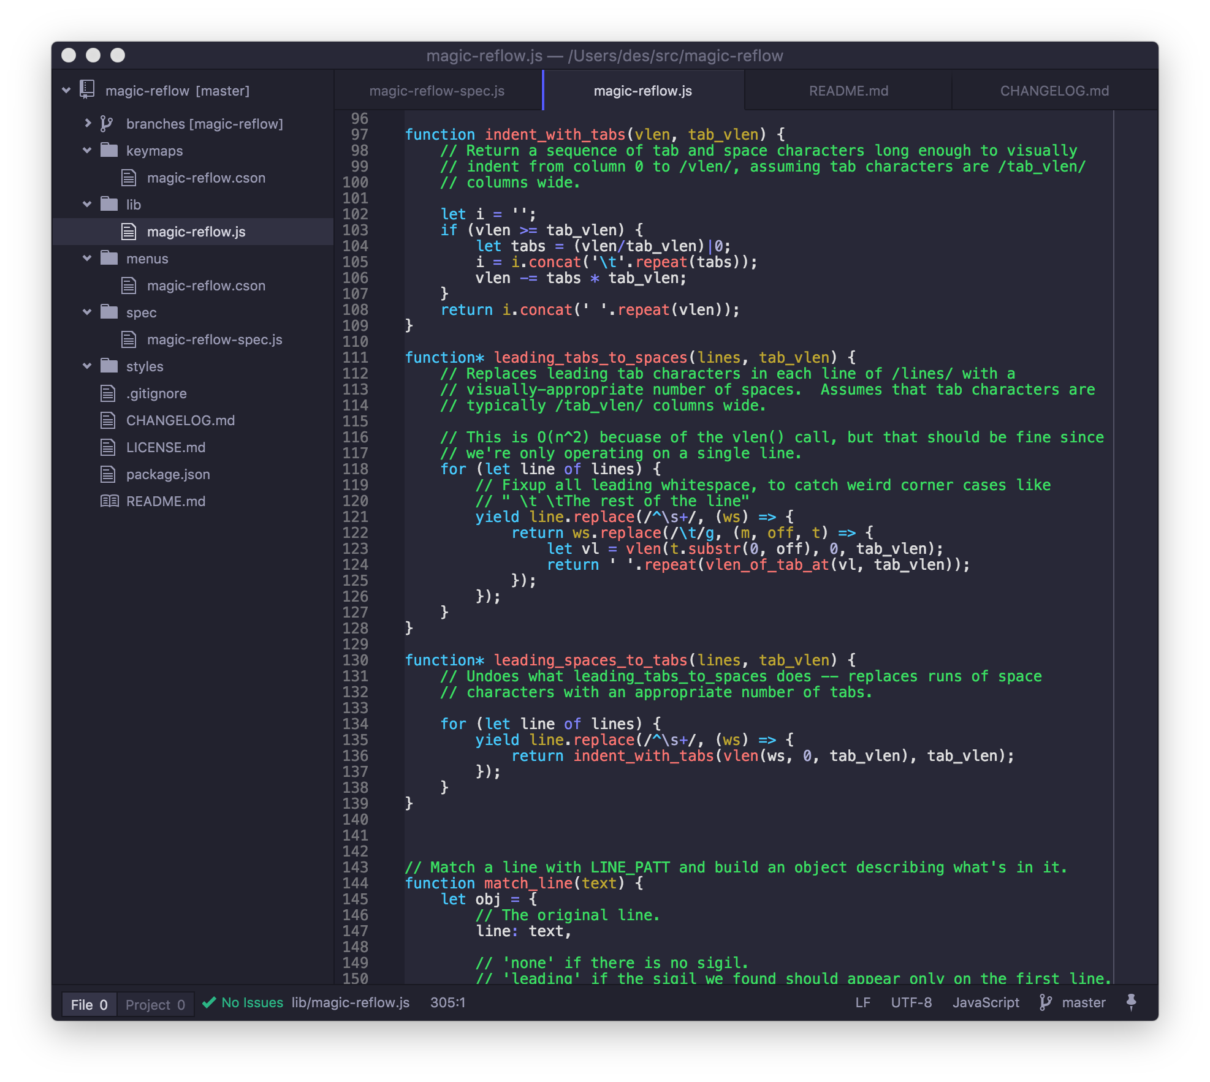Click the No Issues checkmark icon

209,1002
